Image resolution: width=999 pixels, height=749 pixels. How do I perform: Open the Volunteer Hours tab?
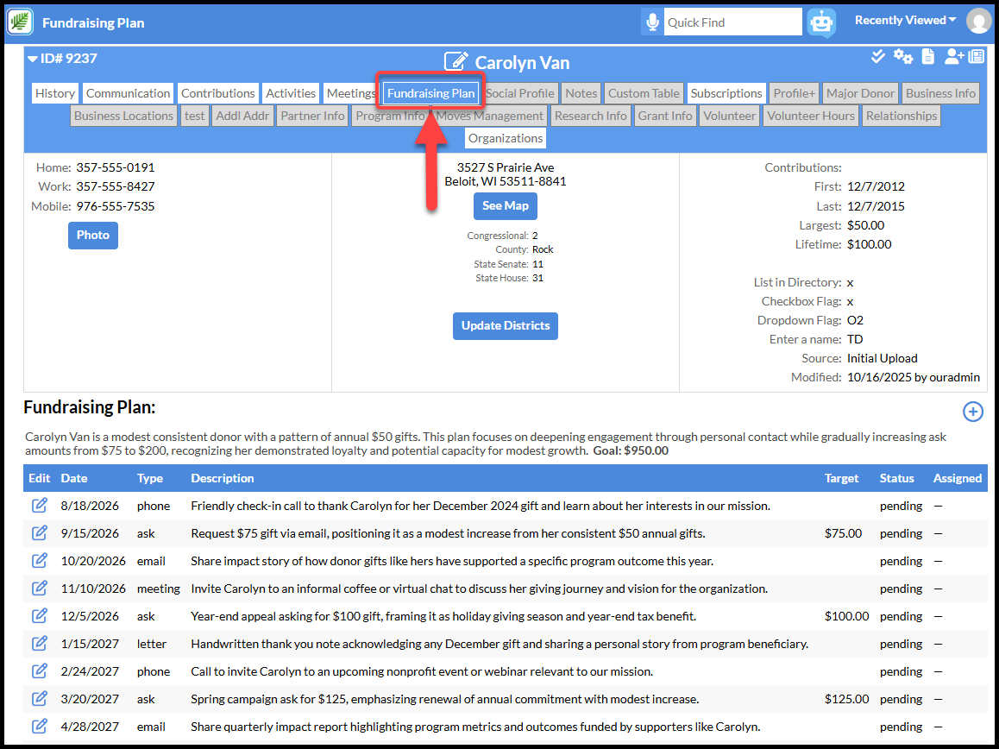click(x=810, y=116)
